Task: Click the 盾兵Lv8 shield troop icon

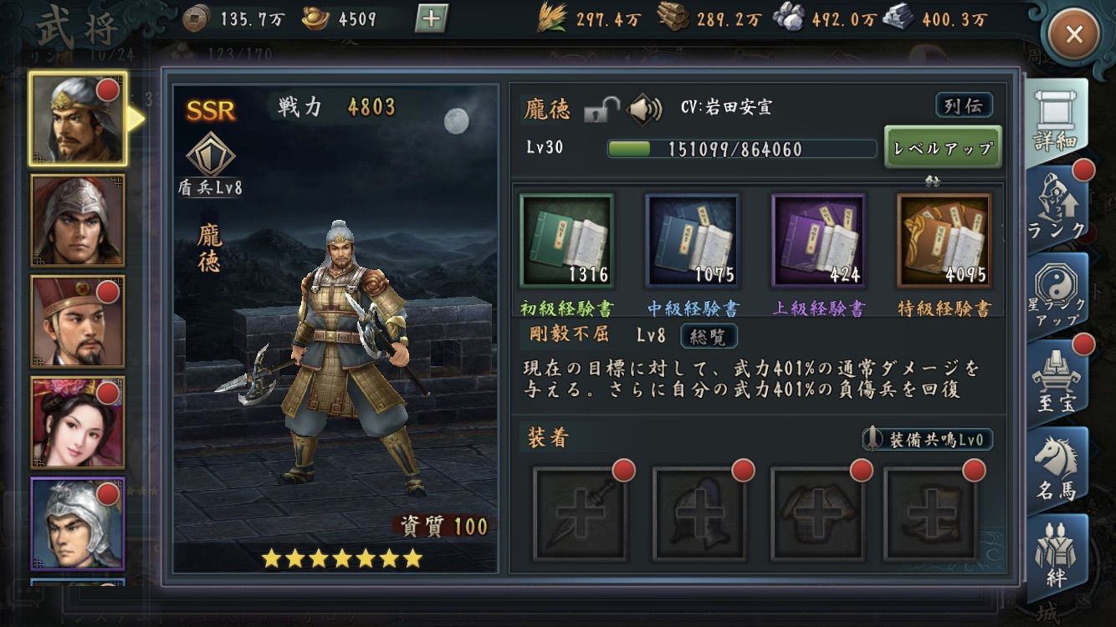Action: (210, 165)
